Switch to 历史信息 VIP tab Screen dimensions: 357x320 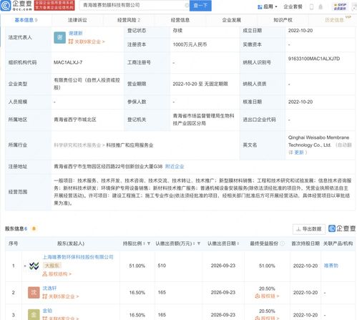[335, 20]
